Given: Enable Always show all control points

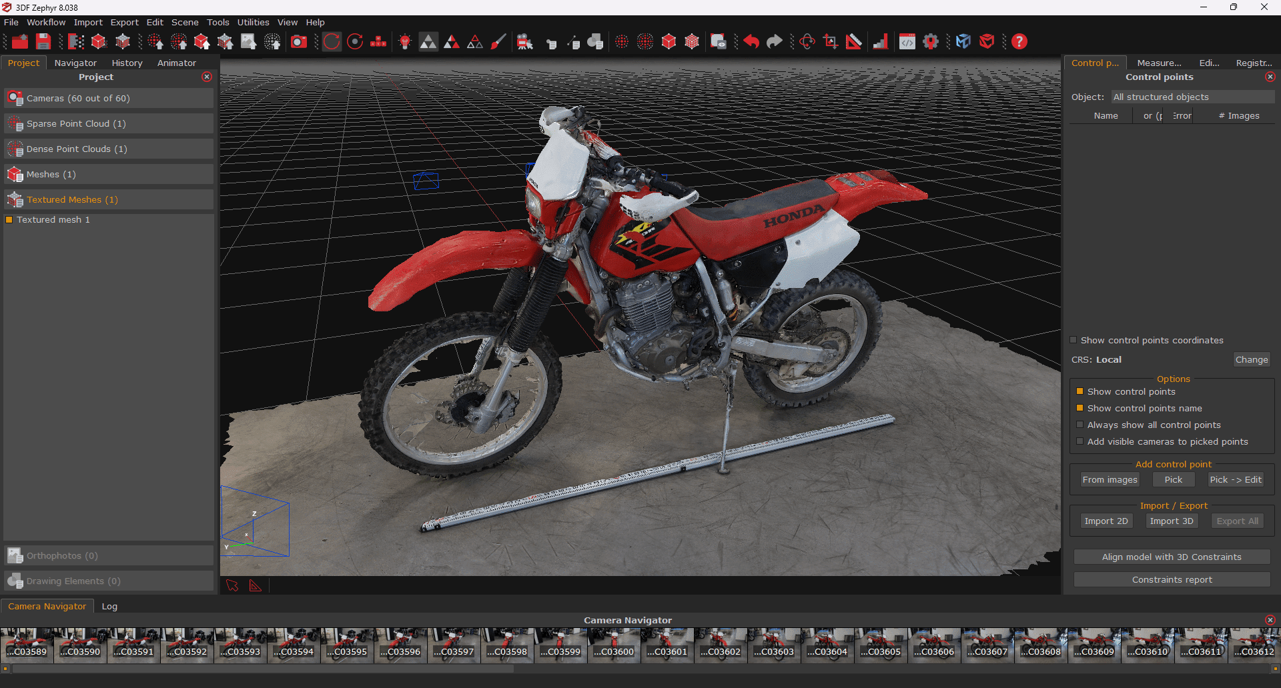Looking at the screenshot, I should [1080, 425].
